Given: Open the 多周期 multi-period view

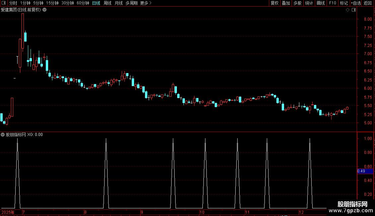Looking at the screenshot, I should (x=131, y=3).
